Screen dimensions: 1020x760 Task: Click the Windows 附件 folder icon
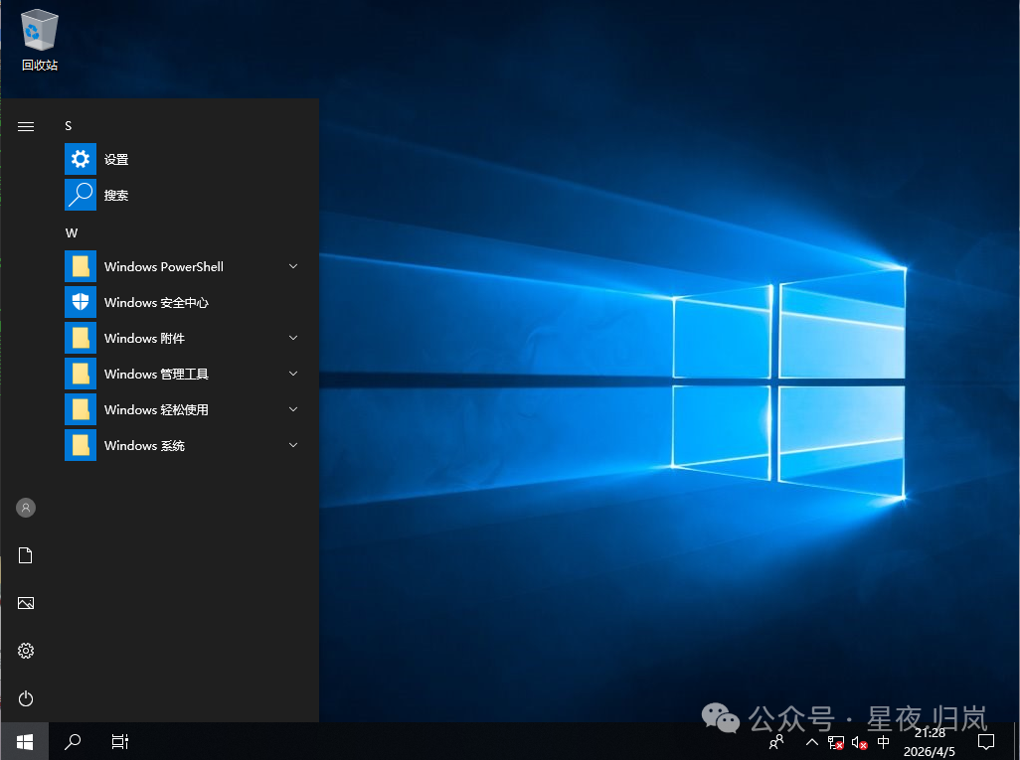point(81,338)
